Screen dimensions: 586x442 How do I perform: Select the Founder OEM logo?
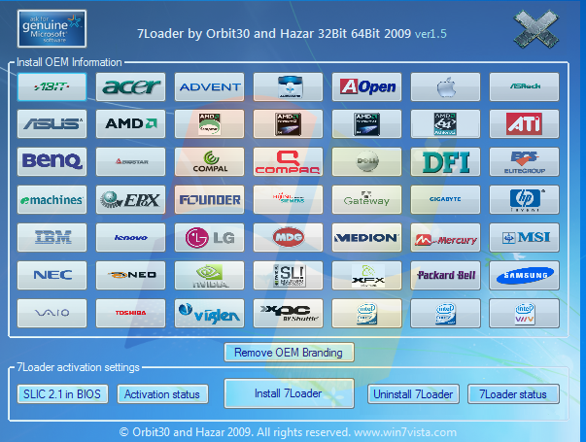click(x=209, y=200)
